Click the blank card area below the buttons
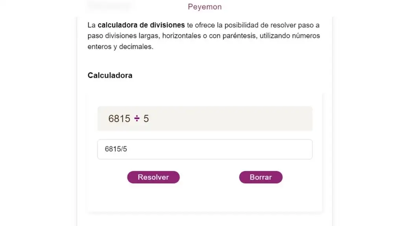Screen dimensions: 403x226 click(x=205, y=197)
